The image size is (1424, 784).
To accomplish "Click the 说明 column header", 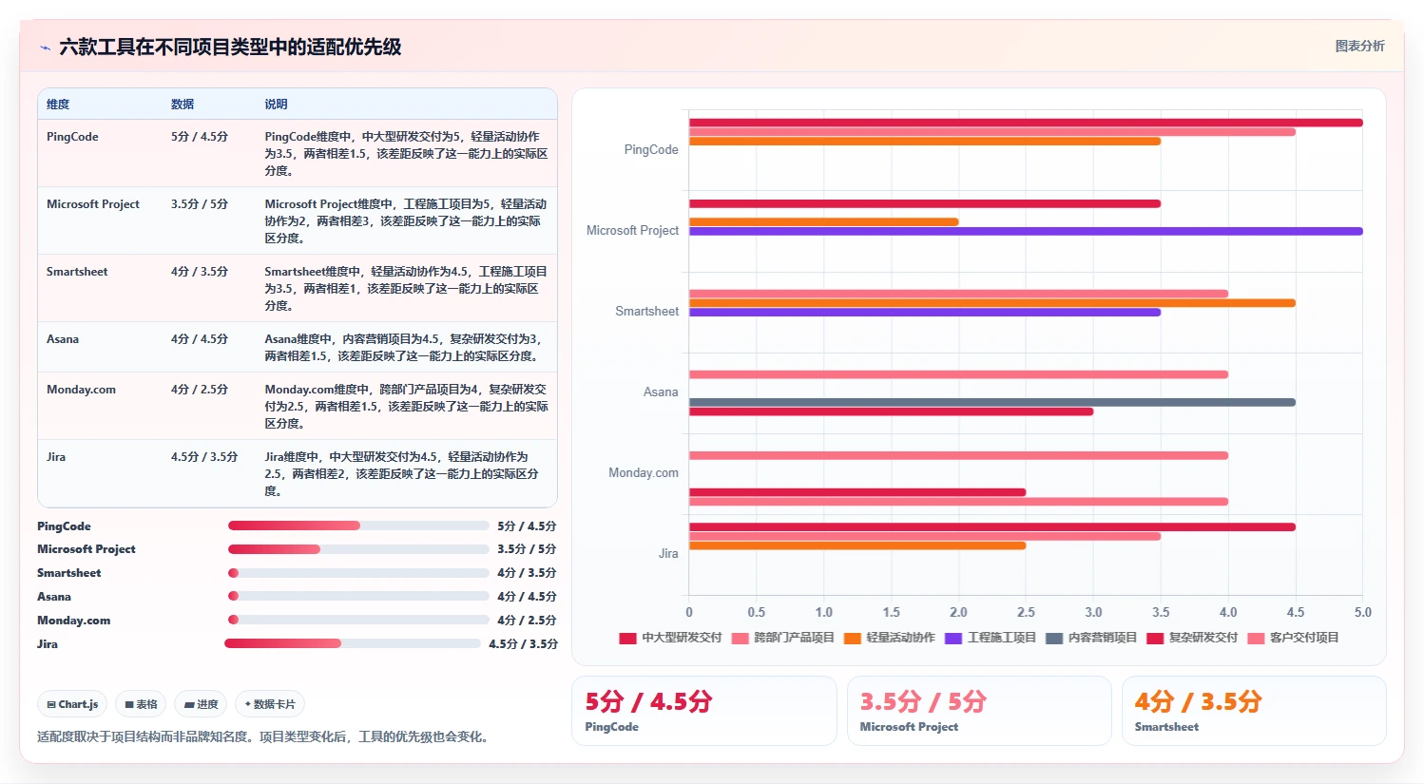I will pyautogui.click(x=276, y=105).
